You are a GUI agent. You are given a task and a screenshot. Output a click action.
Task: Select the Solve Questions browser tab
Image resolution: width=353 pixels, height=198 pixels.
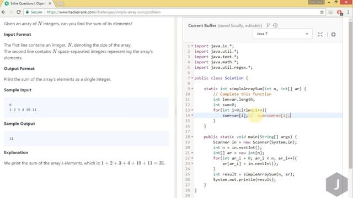coord(28,3)
